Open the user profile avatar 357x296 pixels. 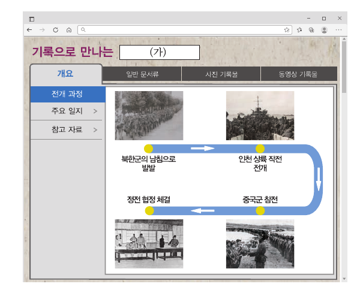(324, 30)
